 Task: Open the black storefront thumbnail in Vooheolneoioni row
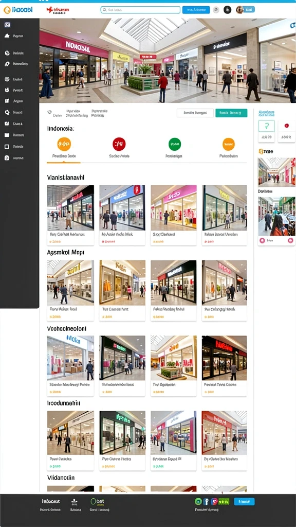coord(224,358)
